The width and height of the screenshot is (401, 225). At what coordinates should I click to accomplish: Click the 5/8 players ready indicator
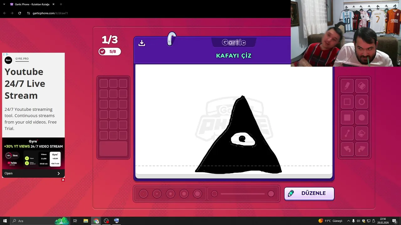110,52
